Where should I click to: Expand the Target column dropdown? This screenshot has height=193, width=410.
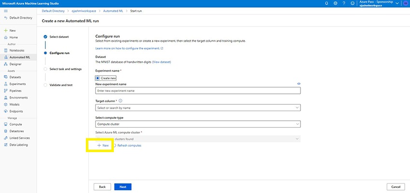pyautogui.click(x=198, y=108)
